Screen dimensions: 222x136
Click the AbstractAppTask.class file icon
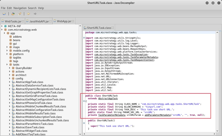click(x=13, y=82)
